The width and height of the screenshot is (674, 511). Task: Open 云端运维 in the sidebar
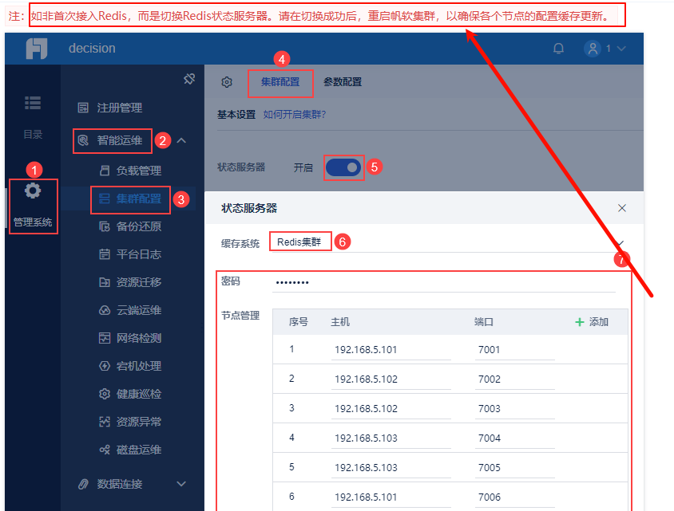coord(139,310)
